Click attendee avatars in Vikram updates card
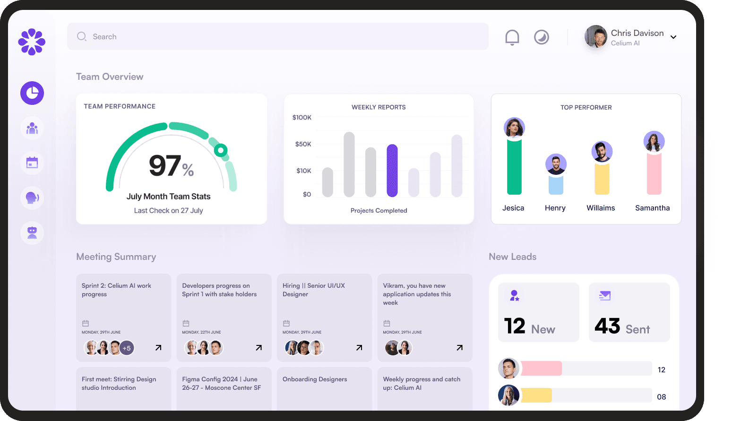Viewport: 741px width, 421px height. pyautogui.click(x=398, y=348)
